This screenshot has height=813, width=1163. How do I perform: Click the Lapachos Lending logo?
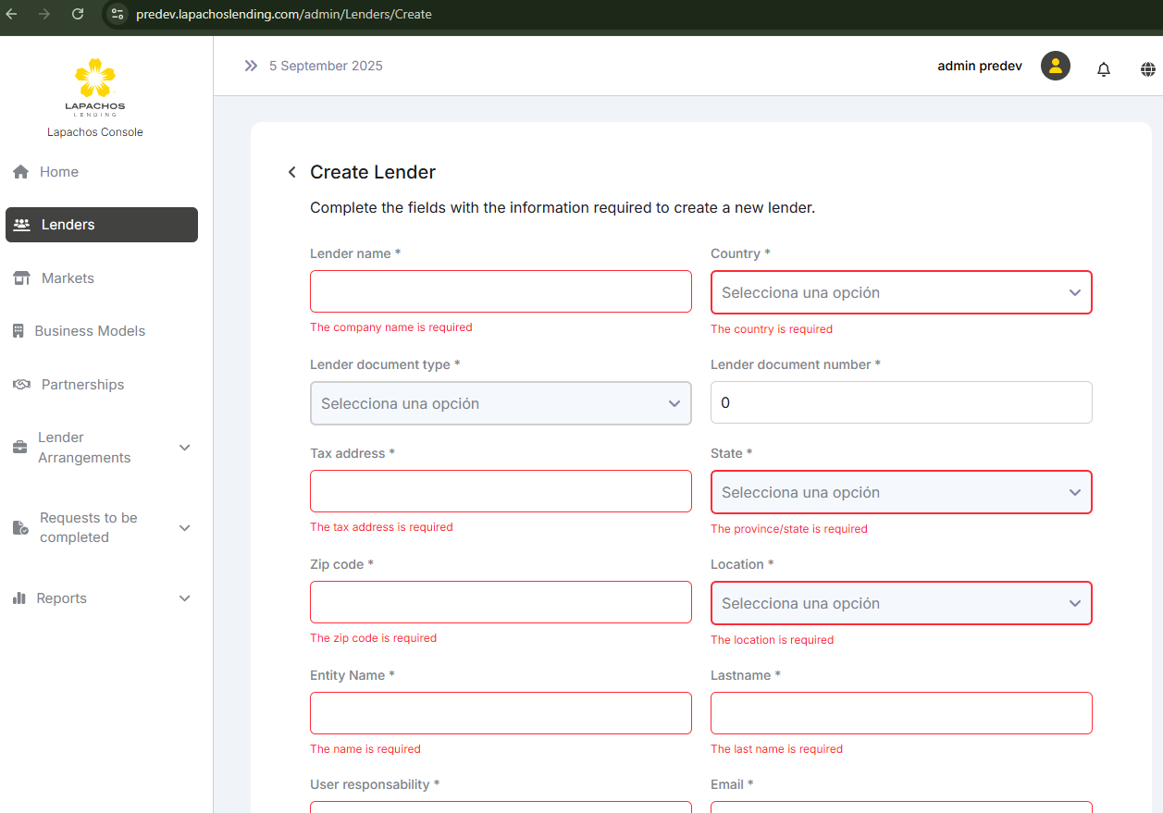click(x=95, y=87)
